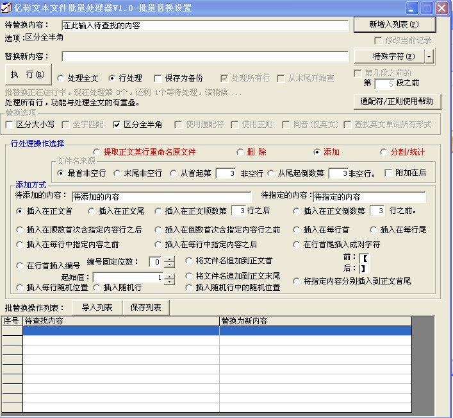Click the 后 paired character field
453x418 pixels.
click(364, 268)
